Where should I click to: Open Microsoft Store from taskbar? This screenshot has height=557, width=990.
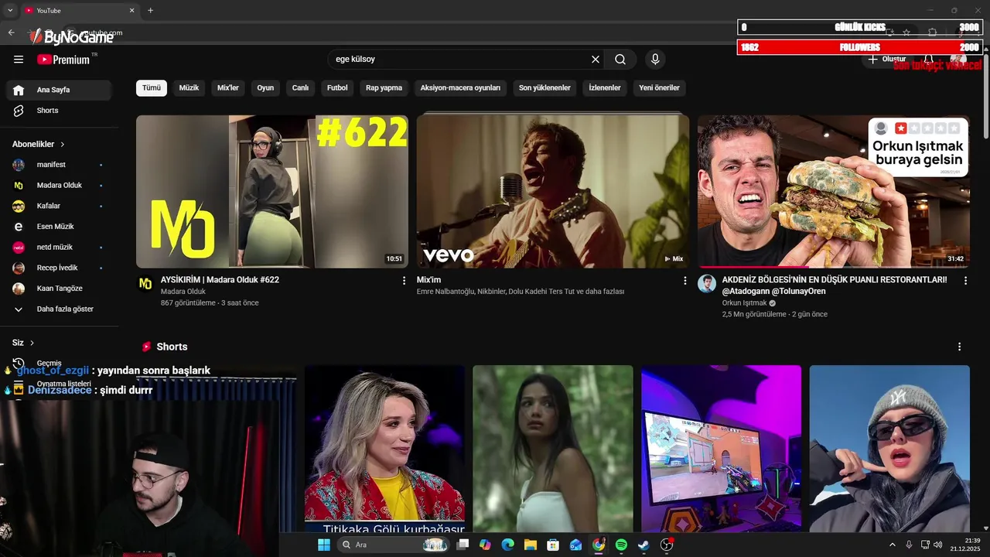coord(553,545)
